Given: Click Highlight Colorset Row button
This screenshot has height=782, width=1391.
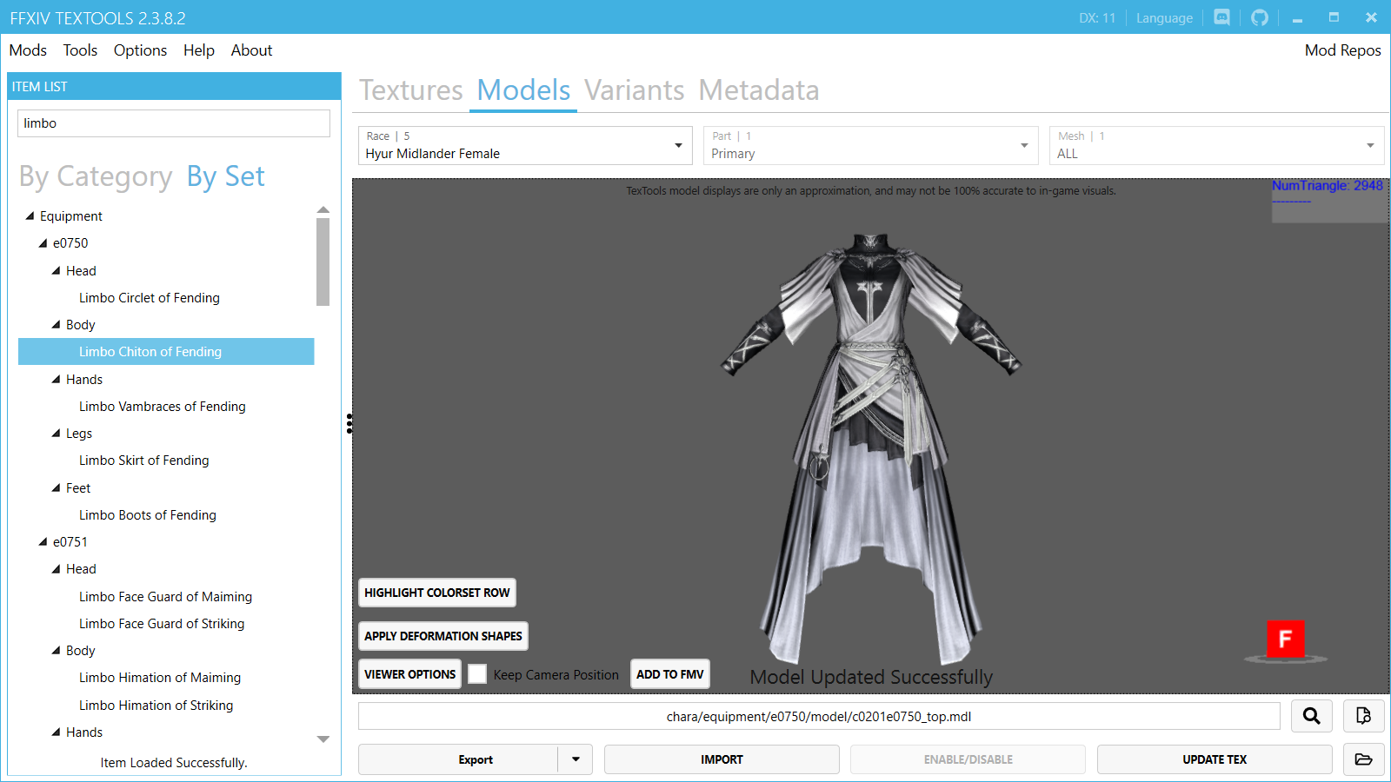Looking at the screenshot, I should pyautogui.click(x=437, y=593).
